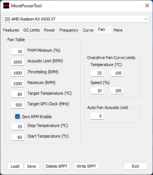Image resolution: width=153 pixels, height=175 pixels.
Task: Edit the Auto Fan Acoustic Limit field
Action: [97, 116]
